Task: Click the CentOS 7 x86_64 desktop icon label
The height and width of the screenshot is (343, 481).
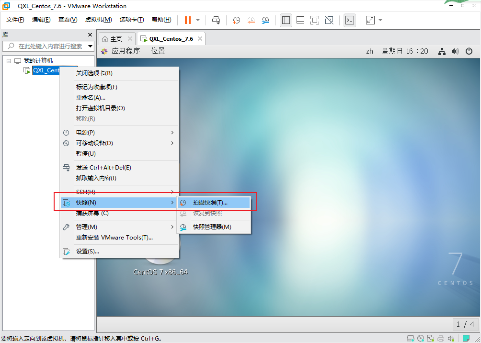Action: [x=160, y=272]
